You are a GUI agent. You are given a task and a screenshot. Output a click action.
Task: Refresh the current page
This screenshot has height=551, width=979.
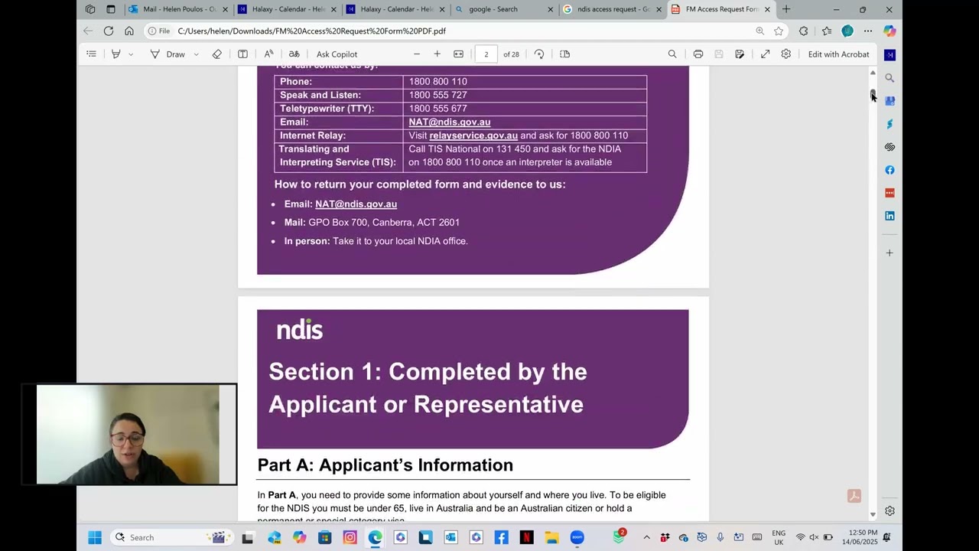(x=109, y=31)
